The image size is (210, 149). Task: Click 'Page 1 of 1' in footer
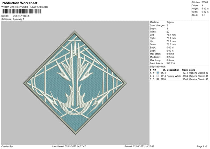coord(203,146)
